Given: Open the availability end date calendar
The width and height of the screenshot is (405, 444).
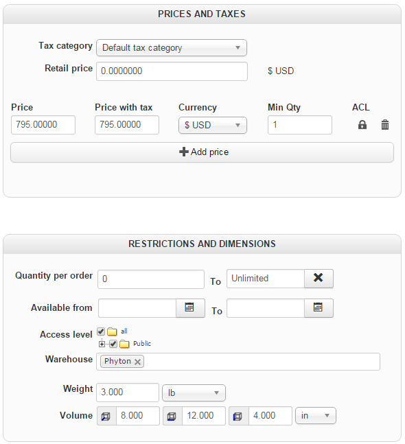Looking at the screenshot, I should (318, 308).
